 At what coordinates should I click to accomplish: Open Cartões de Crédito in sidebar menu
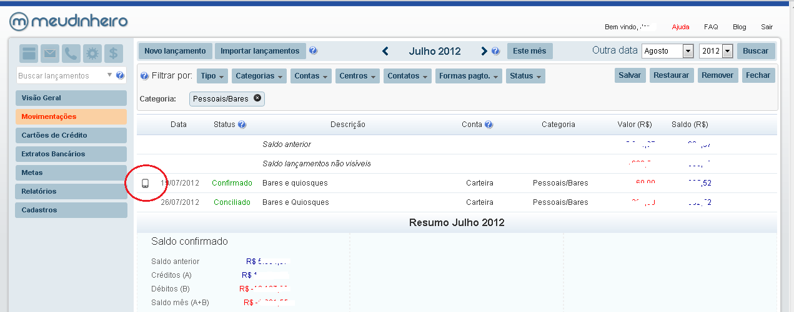point(71,135)
